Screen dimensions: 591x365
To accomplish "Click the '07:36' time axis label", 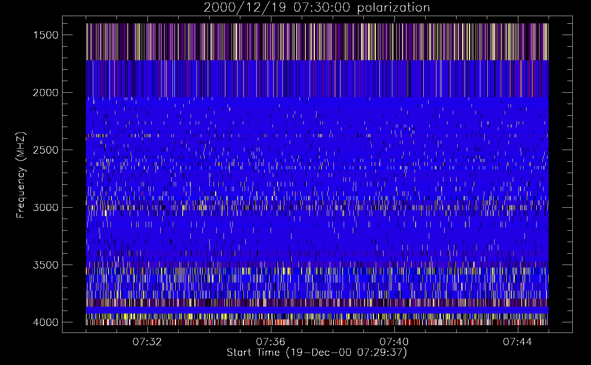I will coord(271,342).
